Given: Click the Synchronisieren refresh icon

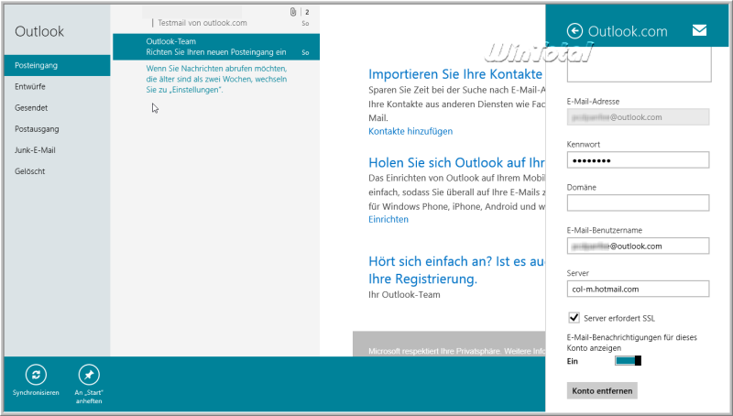Looking at the screenshot, I should (36, 375).
